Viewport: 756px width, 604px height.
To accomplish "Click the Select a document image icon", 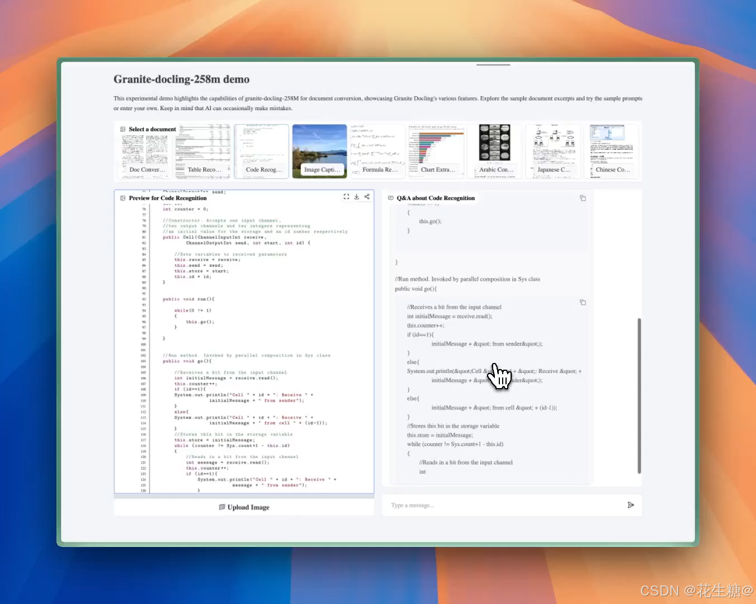I will coord(123,129).
